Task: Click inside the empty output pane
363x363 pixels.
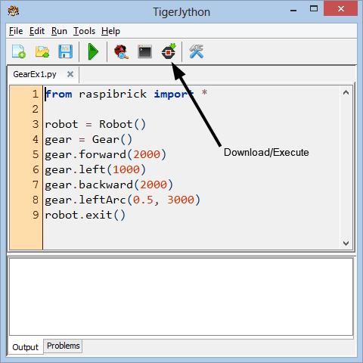Action: [181, 296]
